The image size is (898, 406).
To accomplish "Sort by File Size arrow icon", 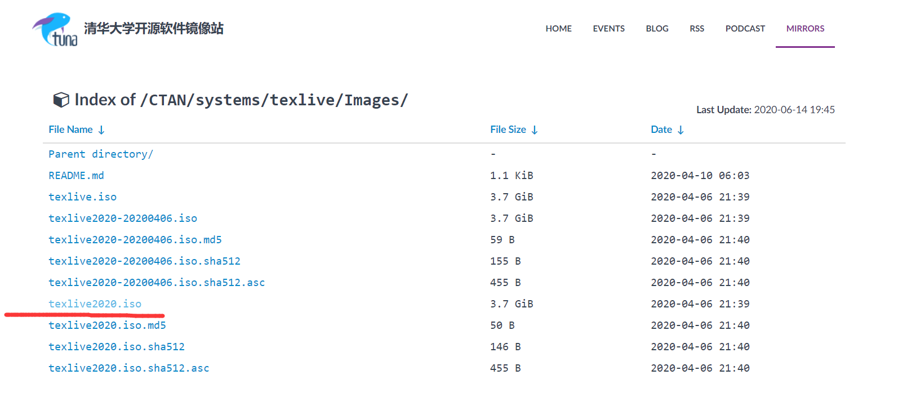I will 535,130.
